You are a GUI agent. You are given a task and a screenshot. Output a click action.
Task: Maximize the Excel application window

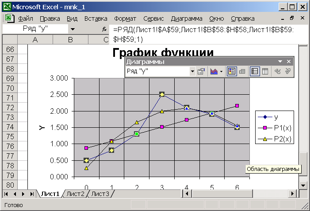[x=292, y=7]
